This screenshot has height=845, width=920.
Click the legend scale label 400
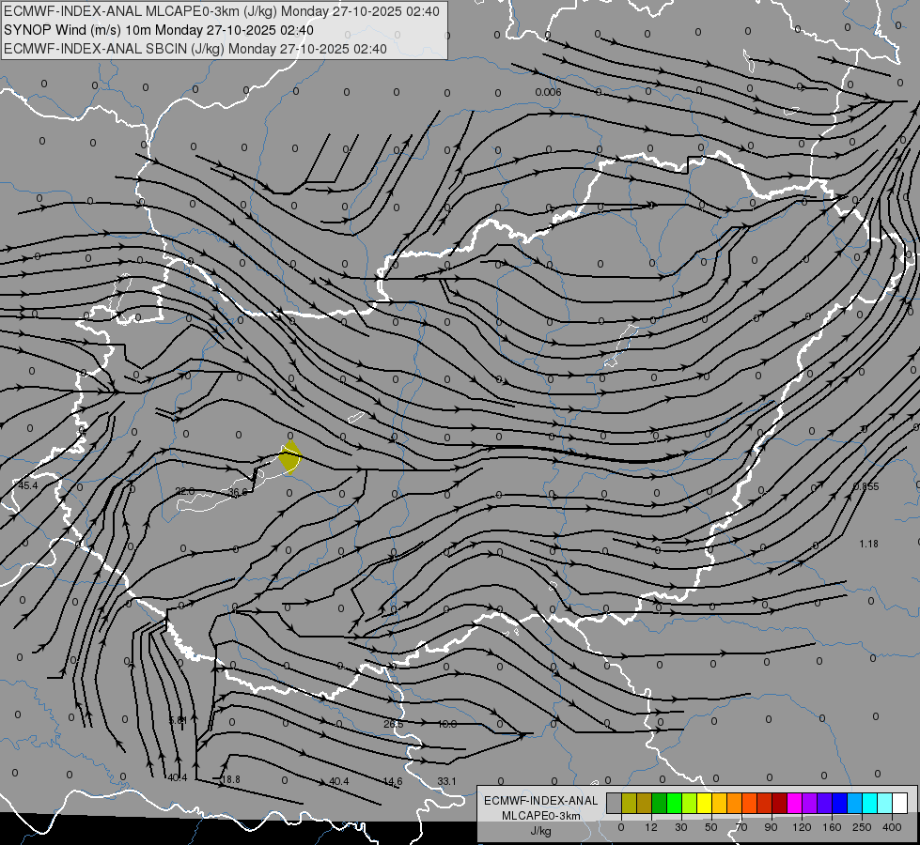tap(892, 827)
